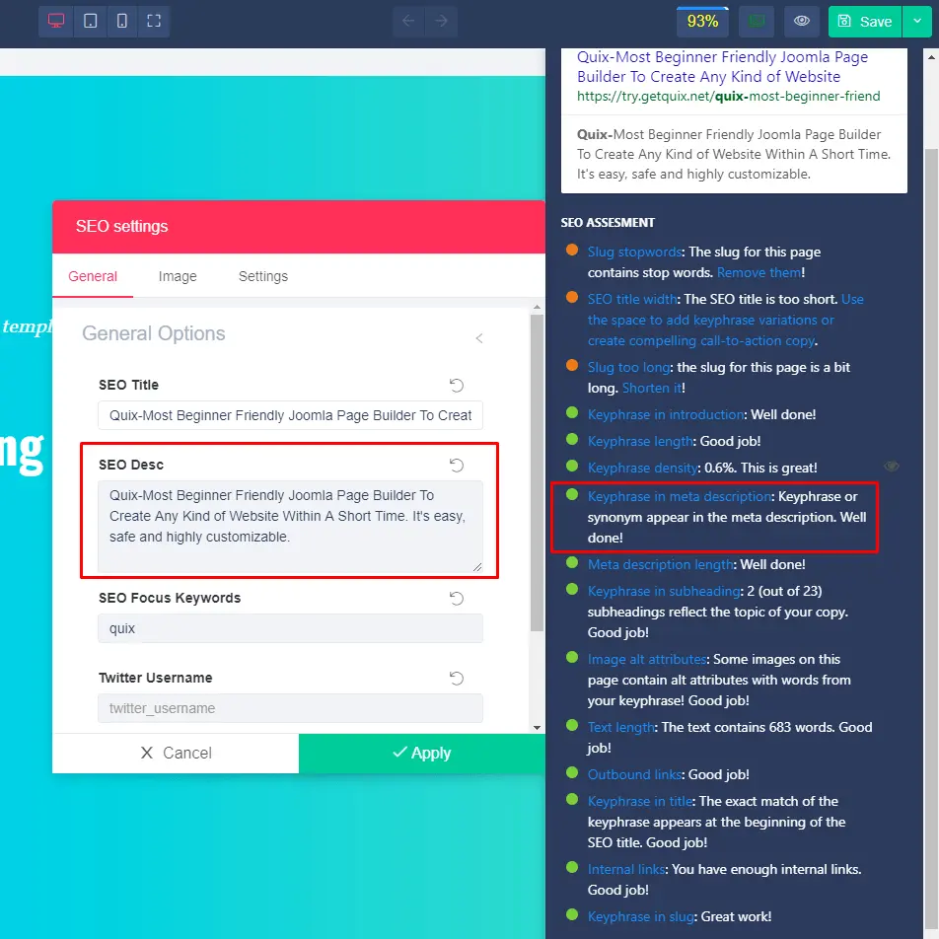939x939 pixels.
Task: Click the 'Remove them' stopwords link
Action: (758, 272)
